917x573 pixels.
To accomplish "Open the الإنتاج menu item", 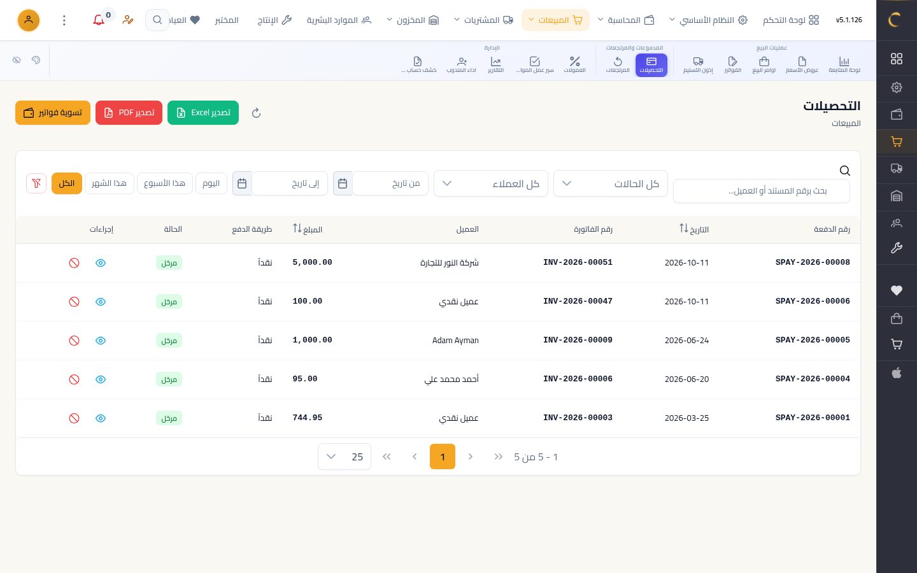I will point(274,20).
